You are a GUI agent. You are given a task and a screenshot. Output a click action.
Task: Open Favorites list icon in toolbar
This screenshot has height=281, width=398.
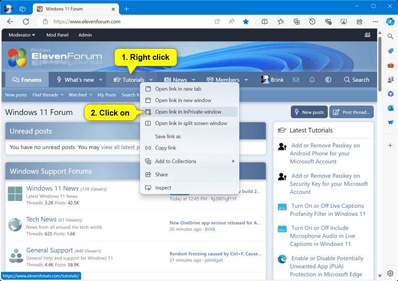(281, 22)
